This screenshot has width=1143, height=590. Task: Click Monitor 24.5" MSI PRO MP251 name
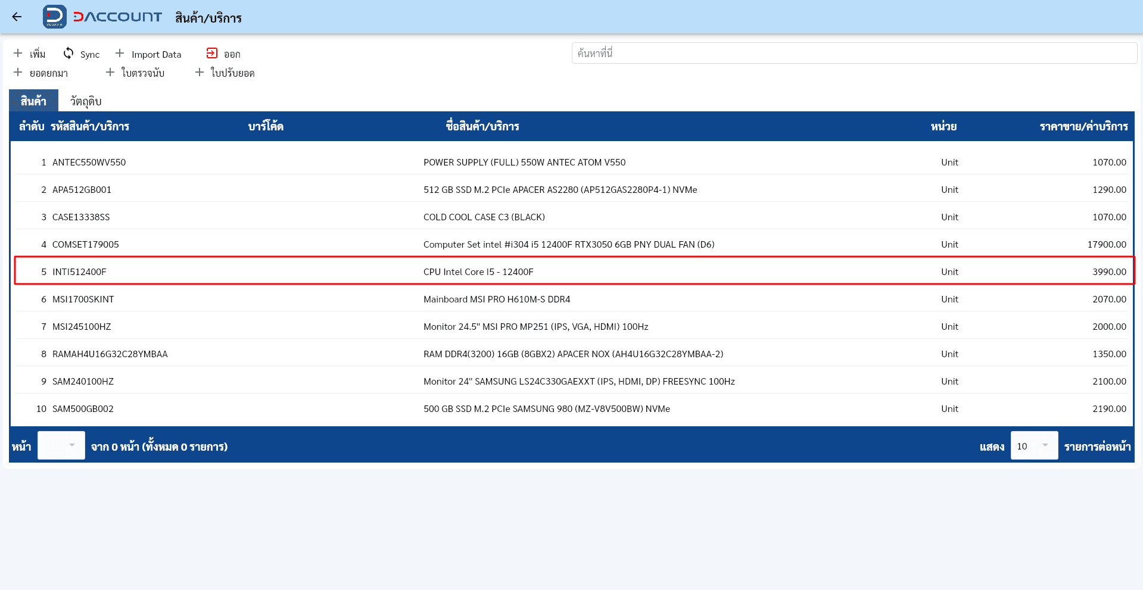click(536, 326)
